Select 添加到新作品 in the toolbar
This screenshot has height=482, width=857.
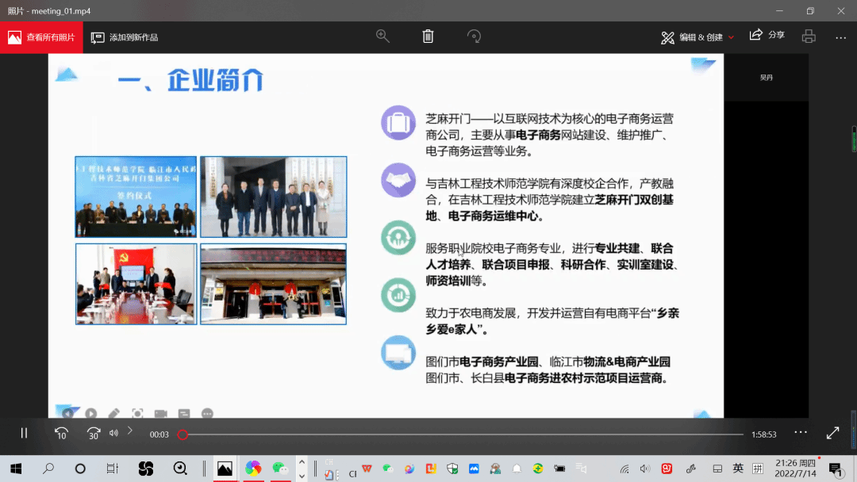click(125, 37)
